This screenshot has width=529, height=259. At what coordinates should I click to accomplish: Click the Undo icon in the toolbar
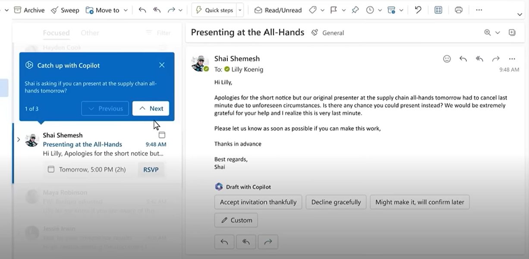click(x=418, y=10)
